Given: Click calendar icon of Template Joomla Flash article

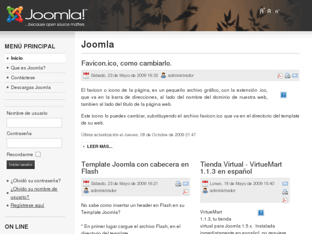Looking at the screenshot, I should coord(86,183).
